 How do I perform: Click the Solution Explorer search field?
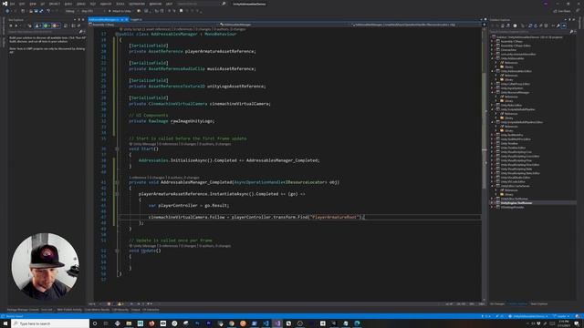click(533, 32)
